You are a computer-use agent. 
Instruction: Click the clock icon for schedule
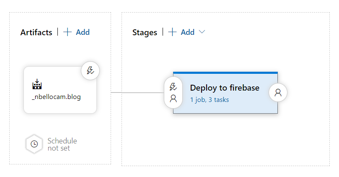(34, 144)
